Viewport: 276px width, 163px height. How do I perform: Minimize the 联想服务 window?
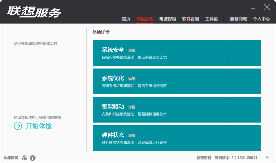point(253,8)
